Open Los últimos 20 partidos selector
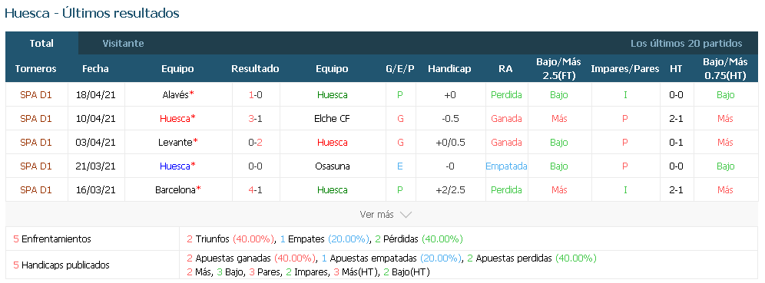 (x=686, y=44)
